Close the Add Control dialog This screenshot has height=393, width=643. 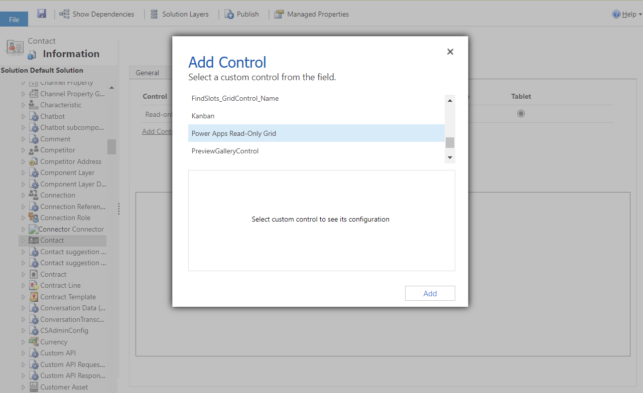(x=450, y=52)
